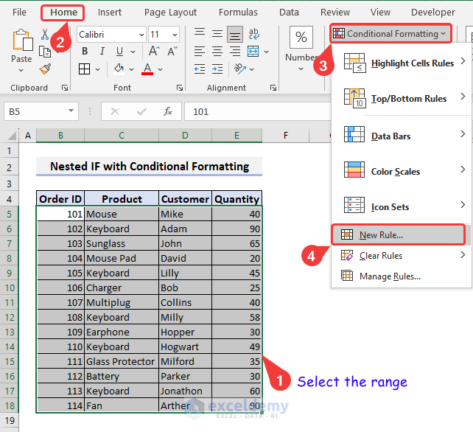Click the Insert Function fx icon
The image size is (473, 432).
(x=168, y=111)
